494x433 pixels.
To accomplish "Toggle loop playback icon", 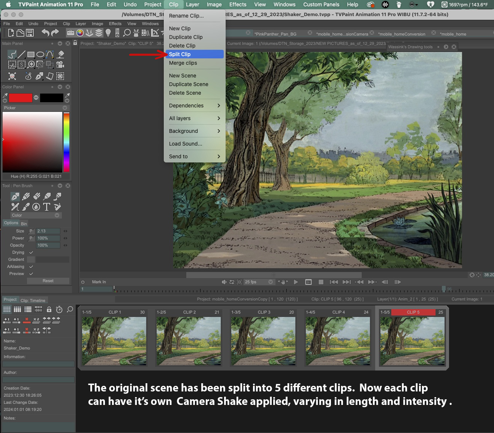I will 232,282.
